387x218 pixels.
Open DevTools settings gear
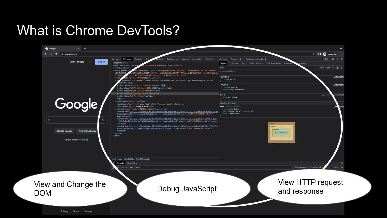(333, 59)
